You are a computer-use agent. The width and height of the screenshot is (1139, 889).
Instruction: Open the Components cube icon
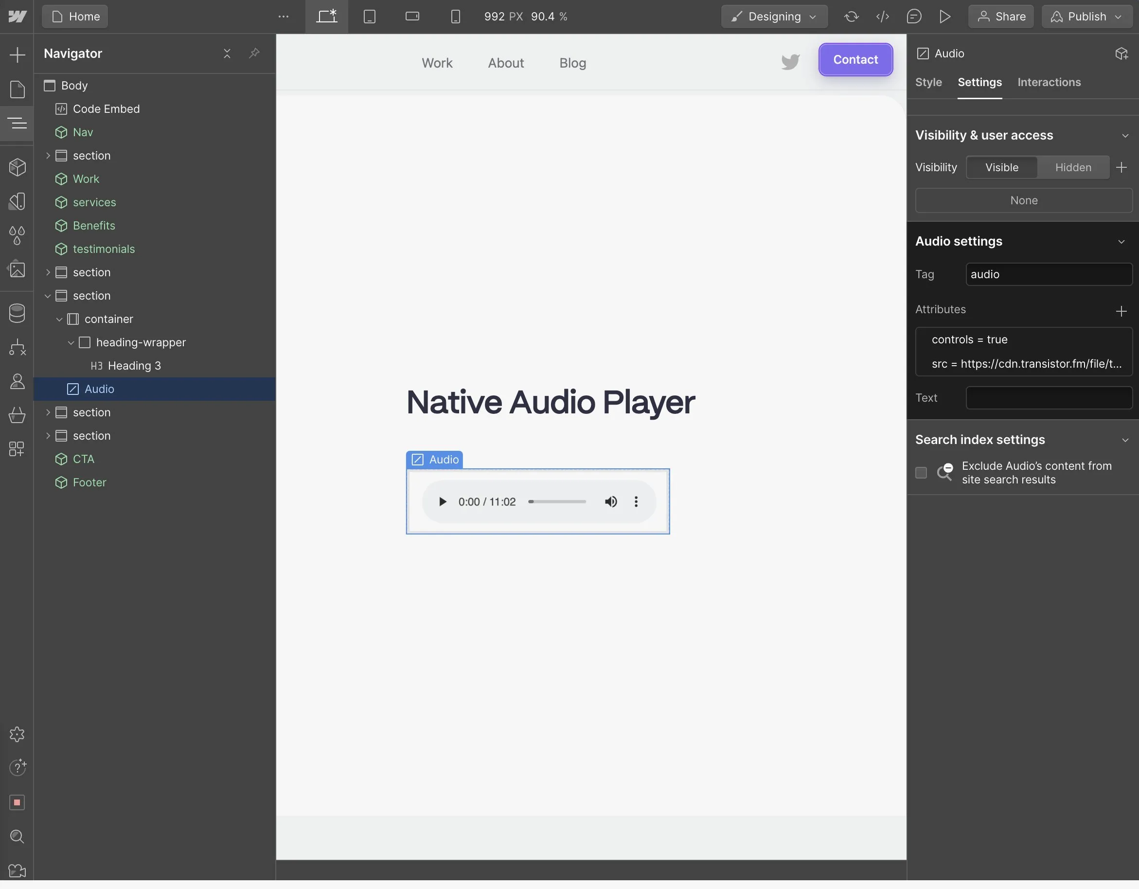17,167
